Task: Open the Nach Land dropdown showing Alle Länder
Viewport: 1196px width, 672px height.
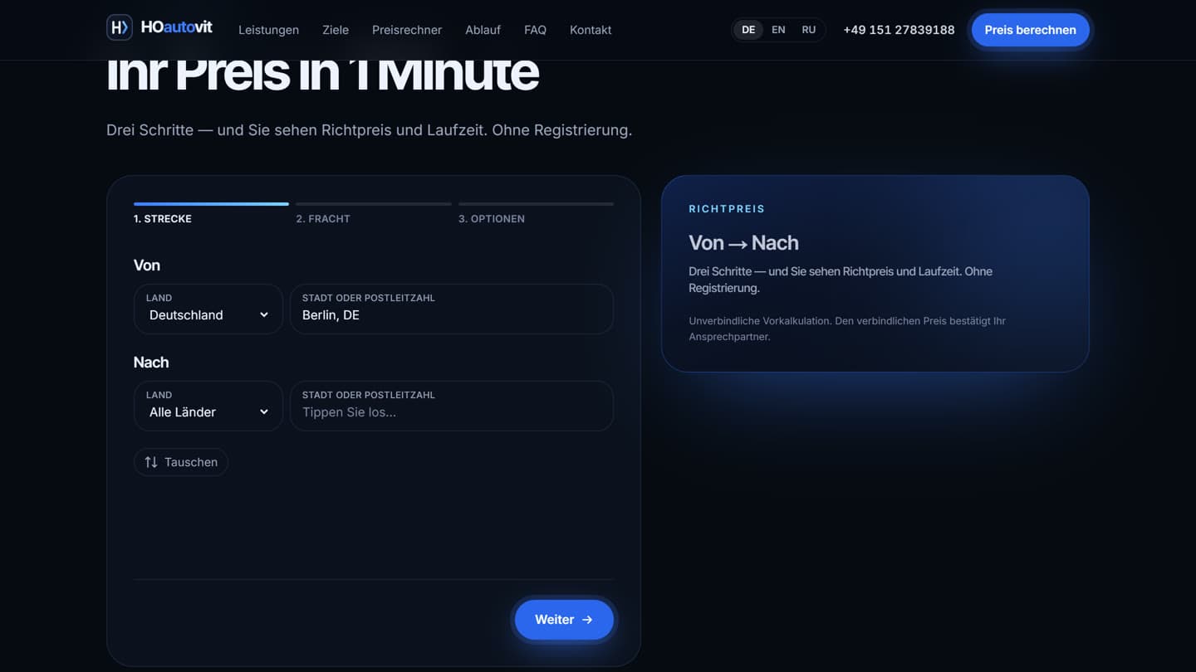Action: (x=208, y=407)
